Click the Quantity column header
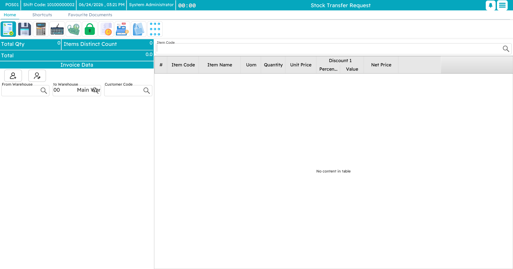This screenshot has width=513, height=269. [273, 65]
